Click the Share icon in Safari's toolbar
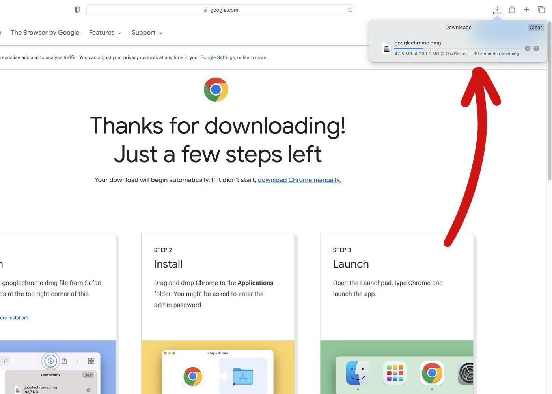The width and height of the screenshot is (552, 394). click(x=512, y=9)
